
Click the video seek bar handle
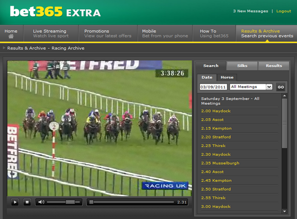point(91,202)
